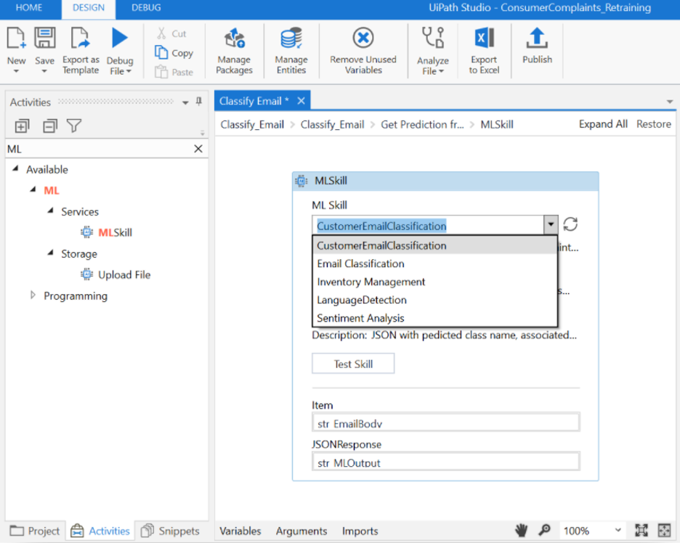Expand all activities in the Activities panel
Image resolution: width=680 pixels, height=543 pixels.
pyautogui.click(x=22, y=126)
